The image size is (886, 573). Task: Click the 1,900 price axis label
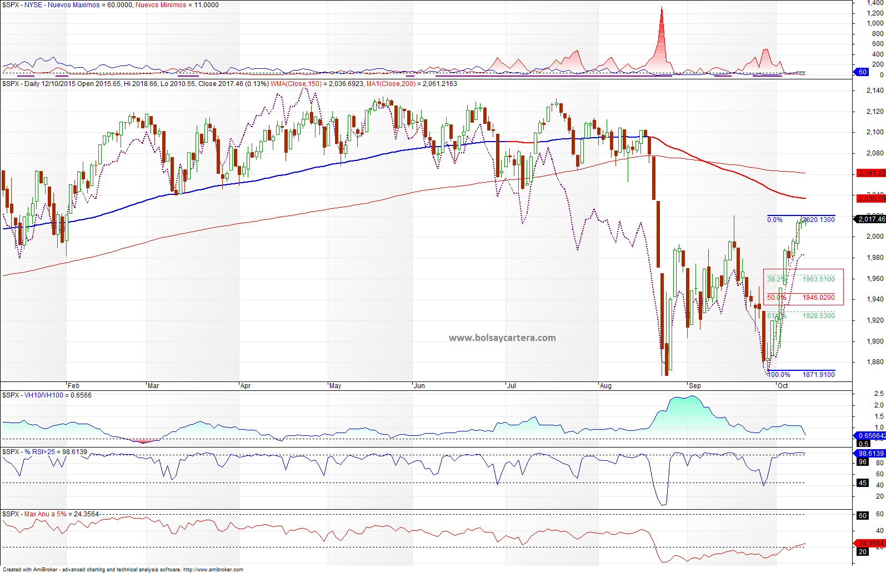point(875,341)
